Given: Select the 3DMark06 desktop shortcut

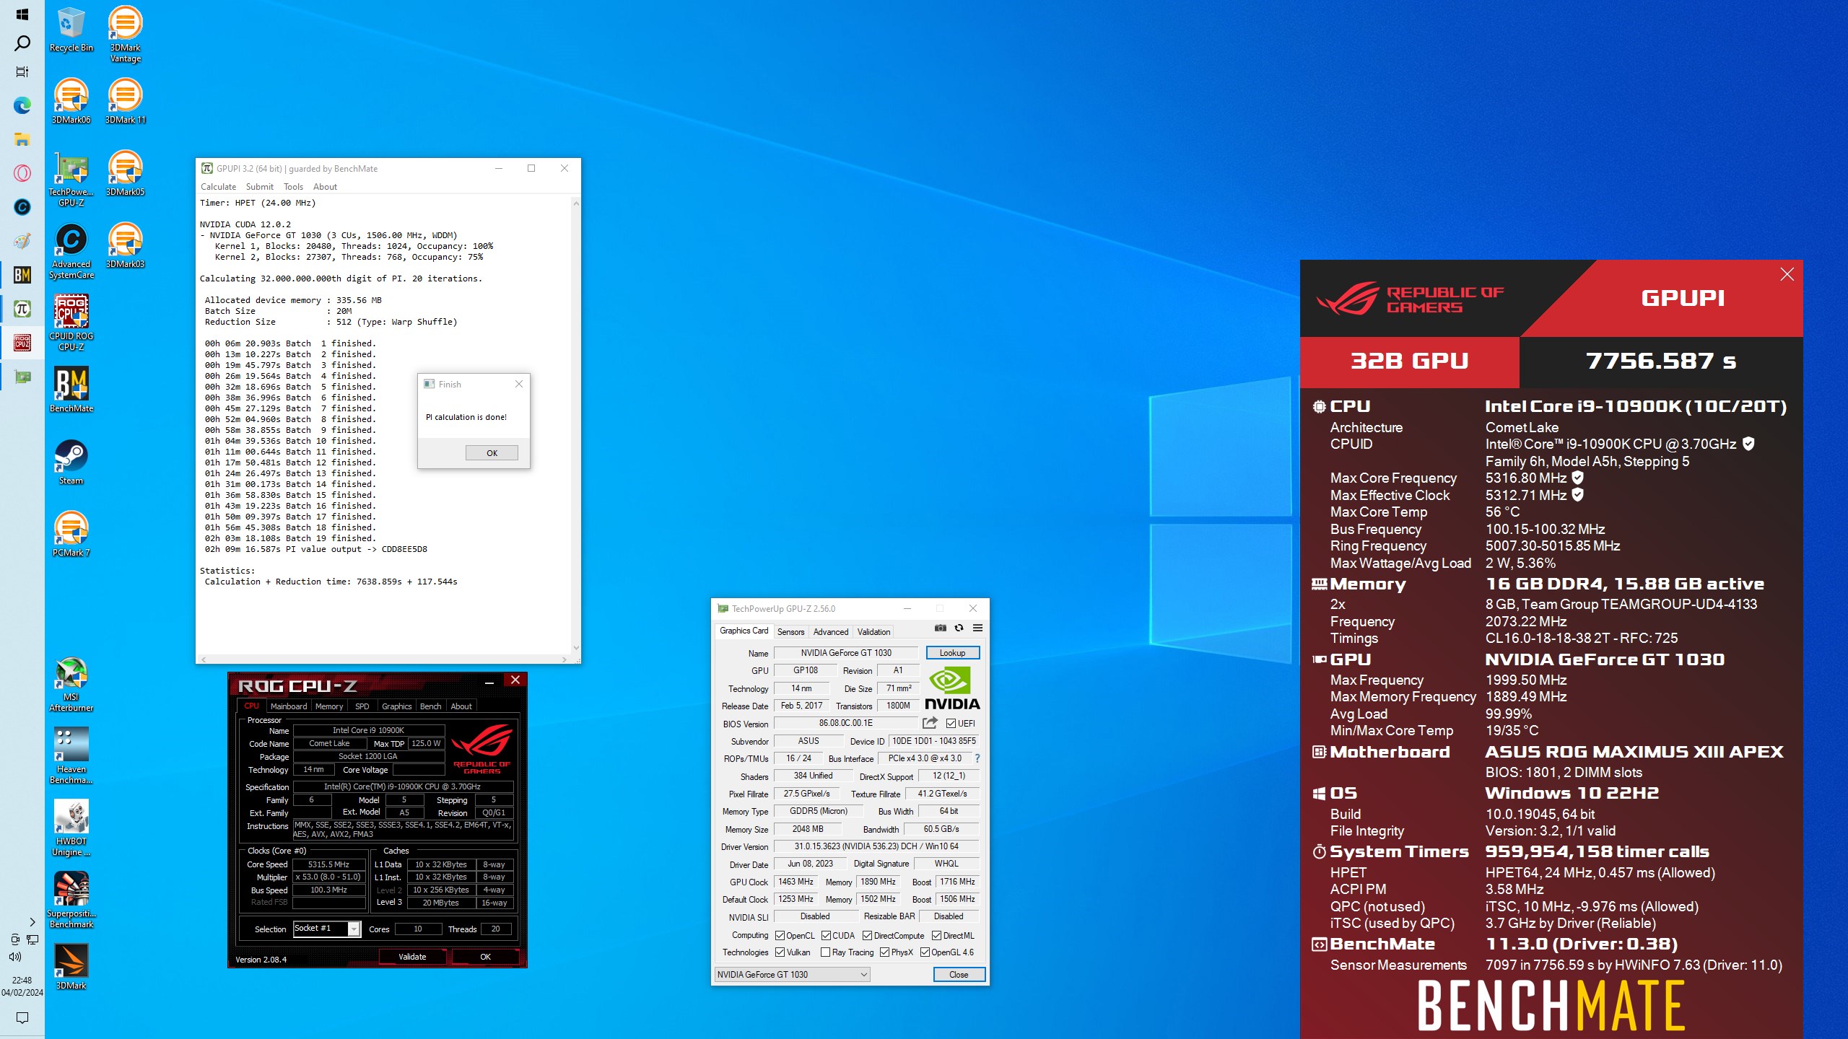Looking at the screenshot, I should [x=71, y=101].
